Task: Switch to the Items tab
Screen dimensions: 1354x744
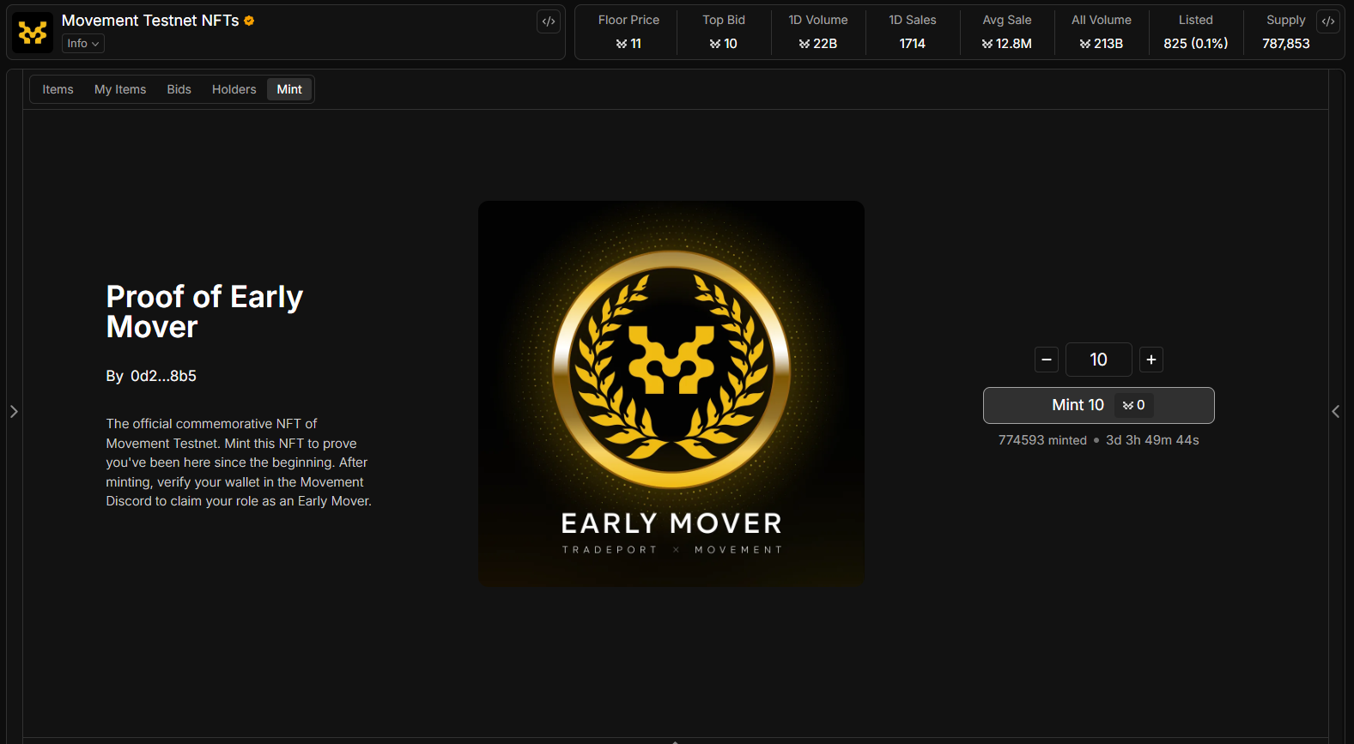Action: click(58, 89)
